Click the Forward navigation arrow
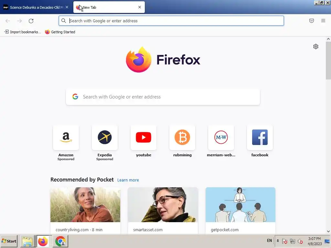 [x=19, y=21]
